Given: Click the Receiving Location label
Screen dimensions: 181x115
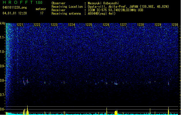Looking at the screenshot, I should coord(67,7).
